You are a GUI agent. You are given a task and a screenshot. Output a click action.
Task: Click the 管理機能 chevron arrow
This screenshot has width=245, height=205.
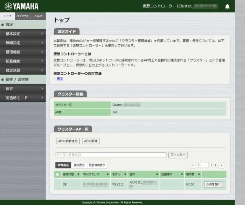(42, 52)
